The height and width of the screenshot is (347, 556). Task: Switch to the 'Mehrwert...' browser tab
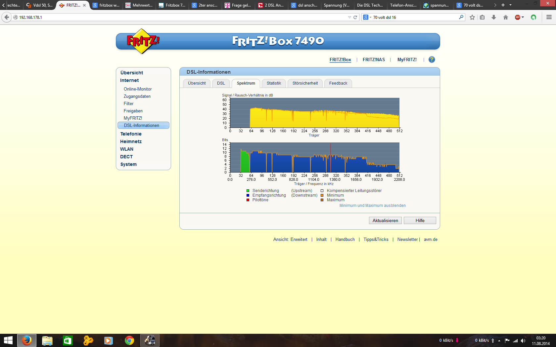point(139,5)
